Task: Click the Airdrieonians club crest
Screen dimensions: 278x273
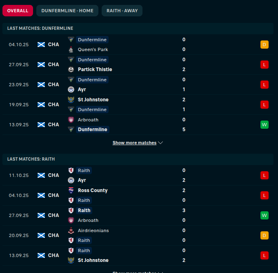Action: click(x=71, y=230)
